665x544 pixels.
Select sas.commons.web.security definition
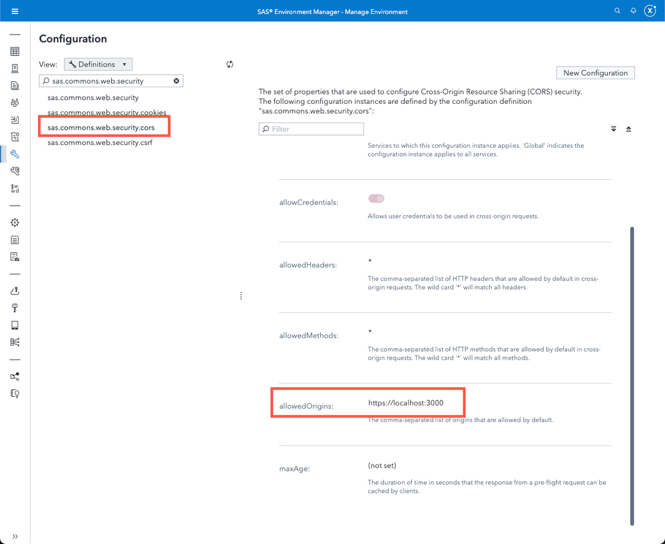(93, 98)
